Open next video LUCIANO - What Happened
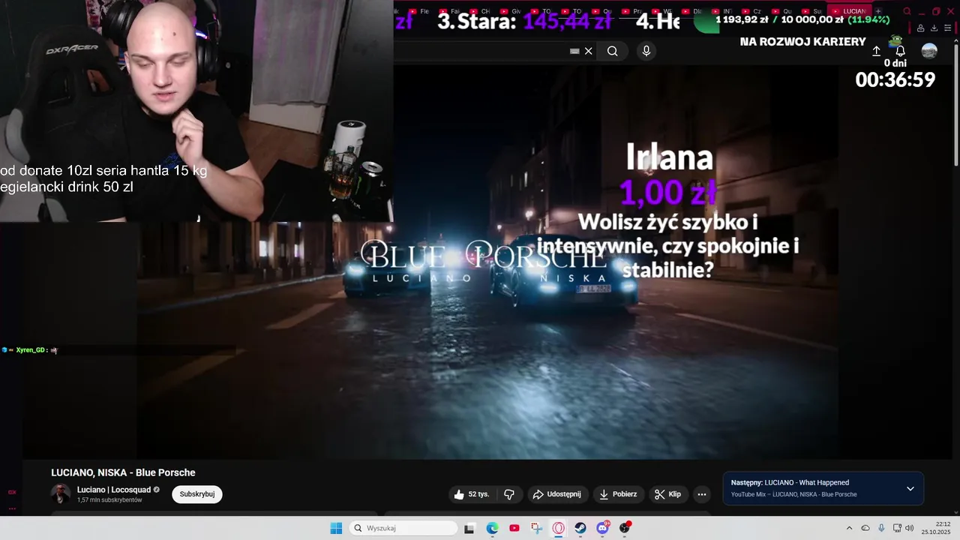The width and height of the screenshot is (960, 540). (790, 482)
